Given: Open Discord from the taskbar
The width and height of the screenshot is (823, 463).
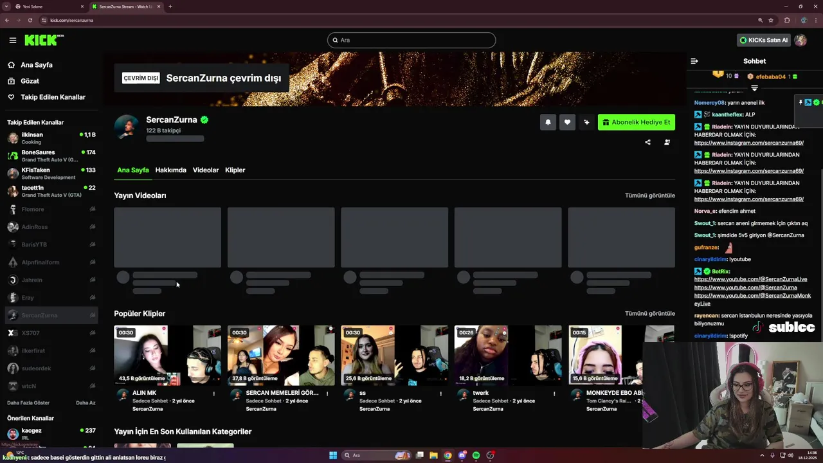Looking at the screenshot, I should click(462, 455).
